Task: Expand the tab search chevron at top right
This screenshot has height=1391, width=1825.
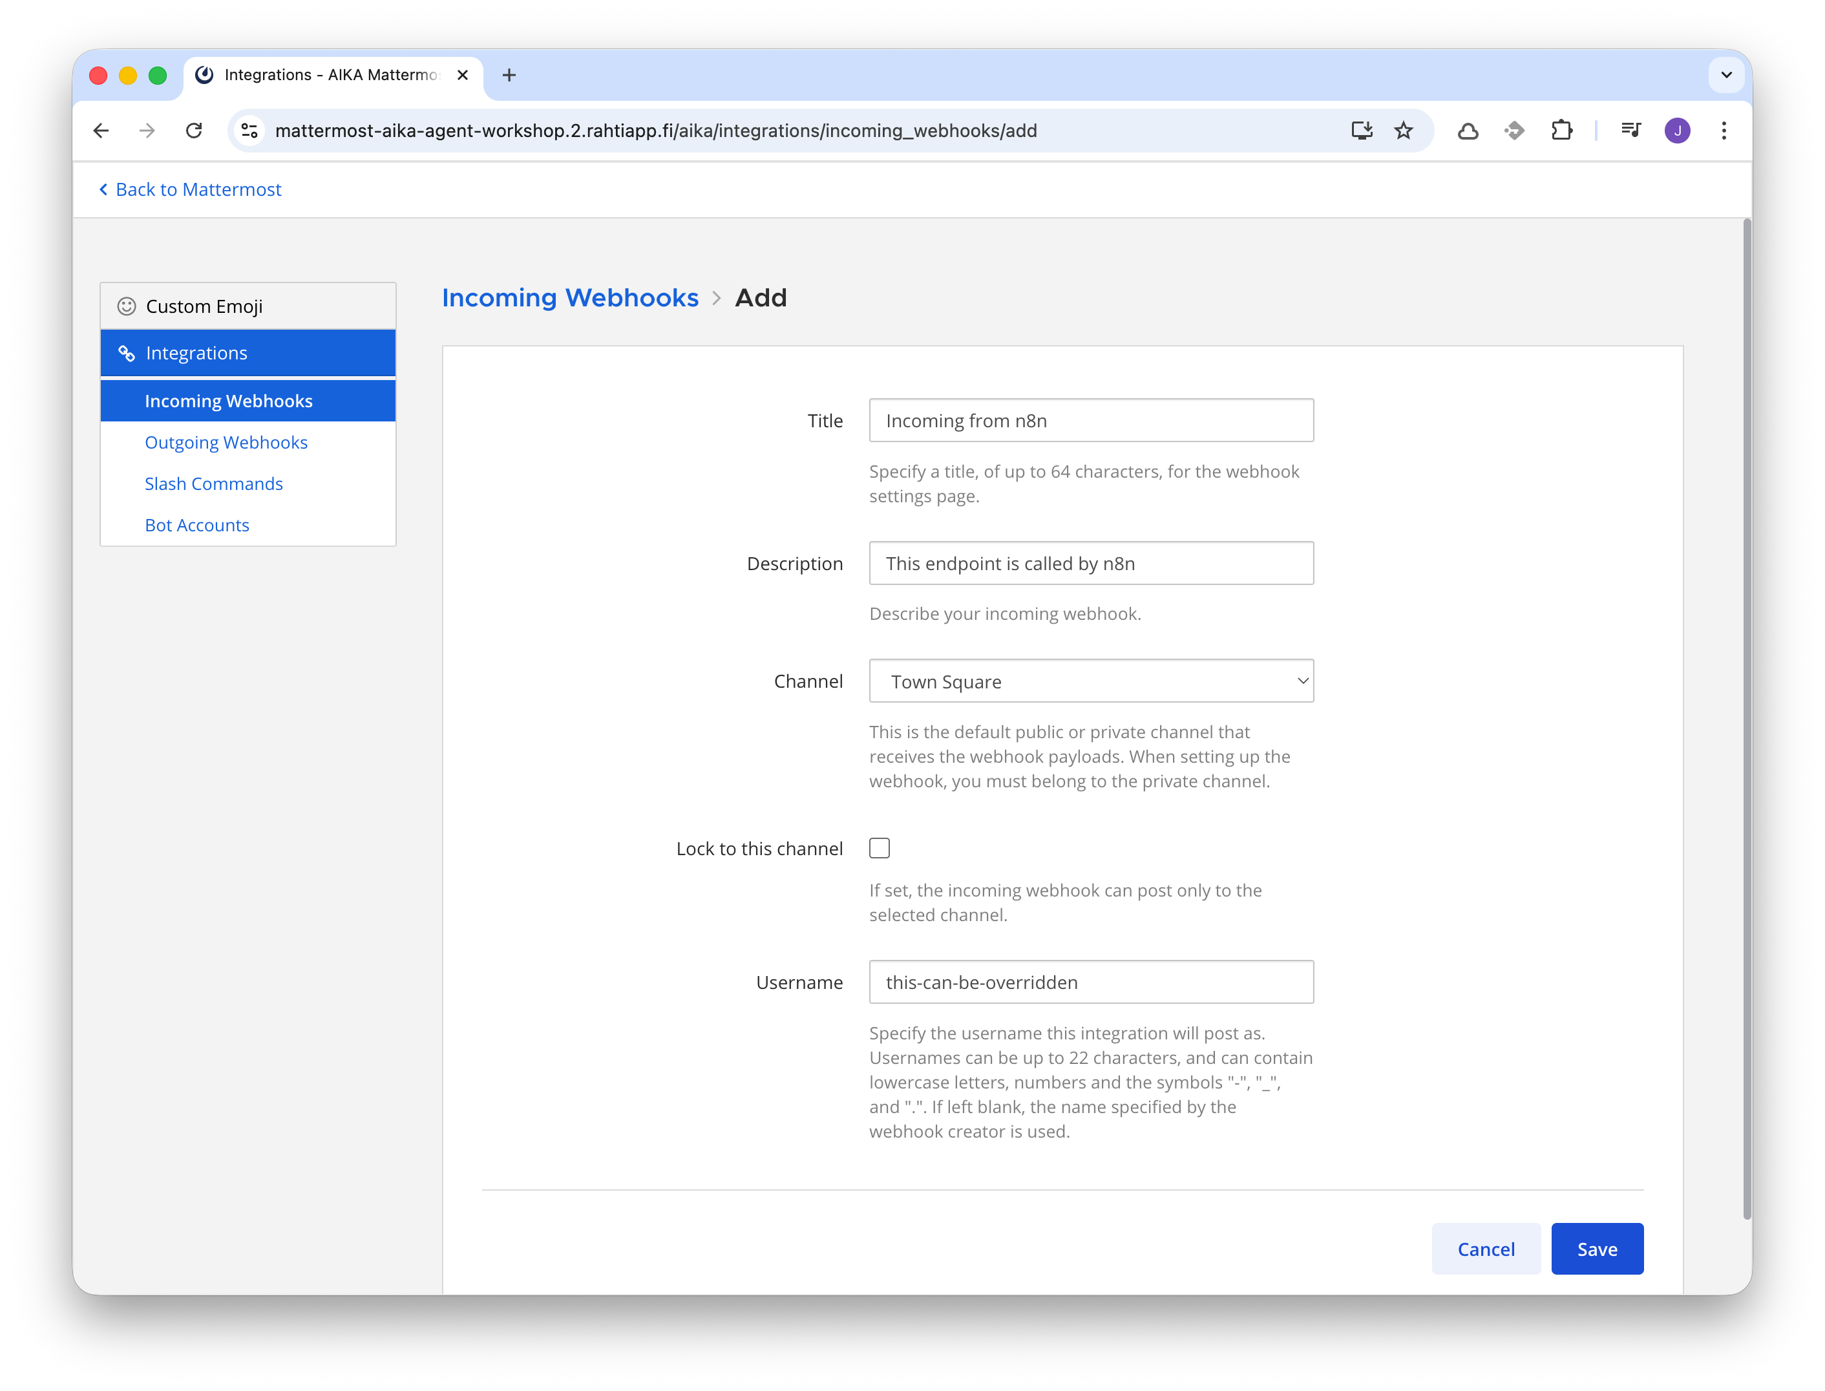Action: coord(1727,76)
